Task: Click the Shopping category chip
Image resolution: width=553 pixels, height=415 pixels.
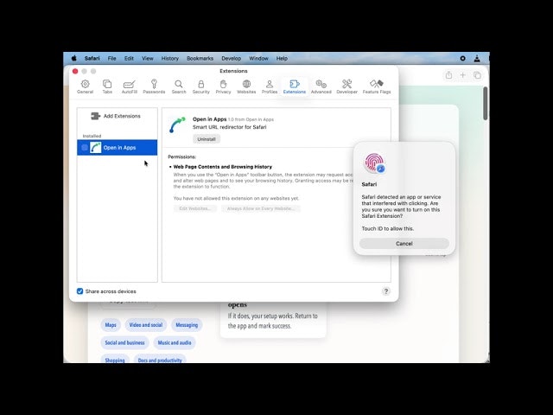Action: point(115,360)
